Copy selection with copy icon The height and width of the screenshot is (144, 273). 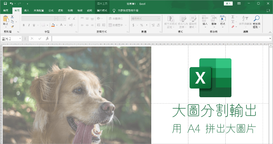[12, 22]
